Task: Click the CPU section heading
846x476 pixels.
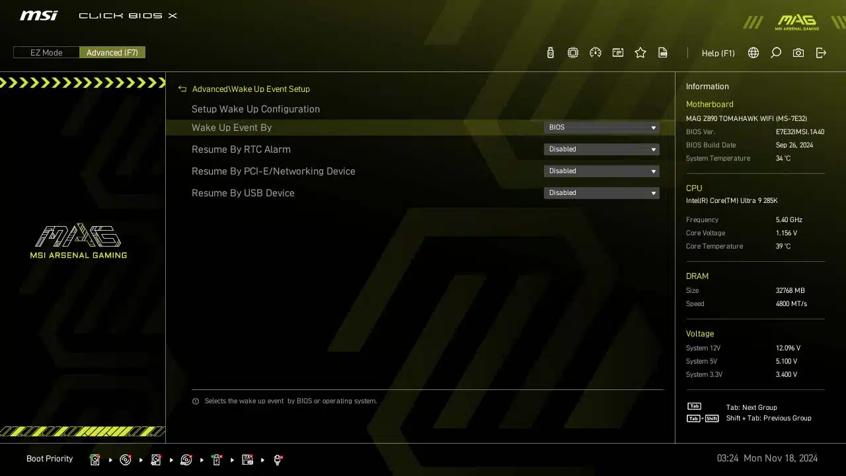Action: click(694, 188)
